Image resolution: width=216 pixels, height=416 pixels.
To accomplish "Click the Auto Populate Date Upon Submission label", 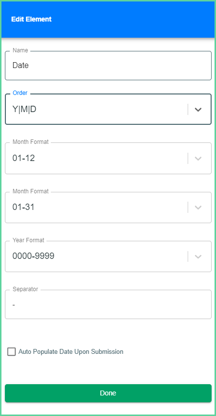I will (71, 352).
